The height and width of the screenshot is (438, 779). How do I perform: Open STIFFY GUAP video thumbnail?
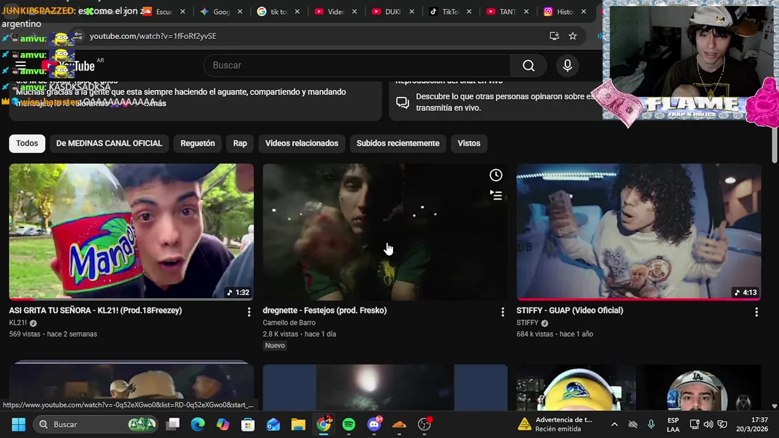click(x=639, y=232)
